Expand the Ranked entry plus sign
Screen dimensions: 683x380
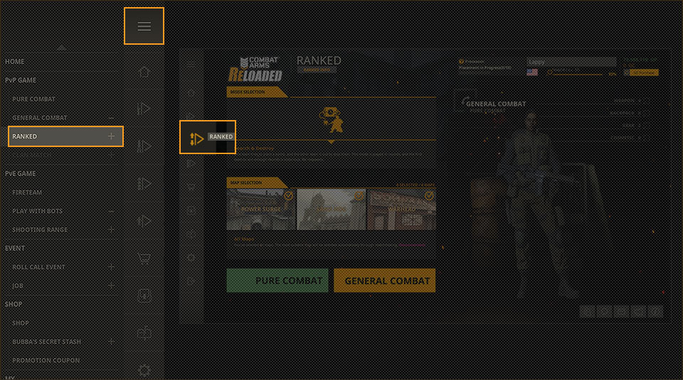[111, 136]
